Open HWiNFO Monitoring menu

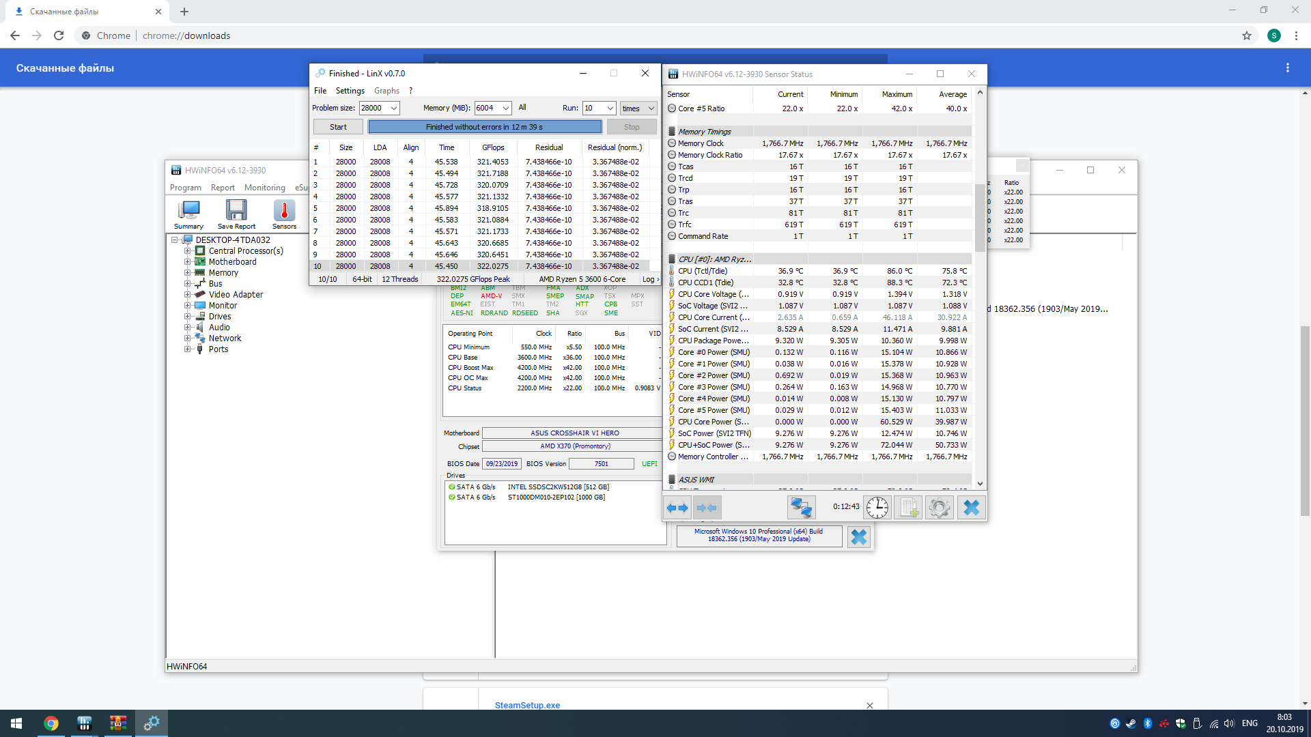click(264, 188)
